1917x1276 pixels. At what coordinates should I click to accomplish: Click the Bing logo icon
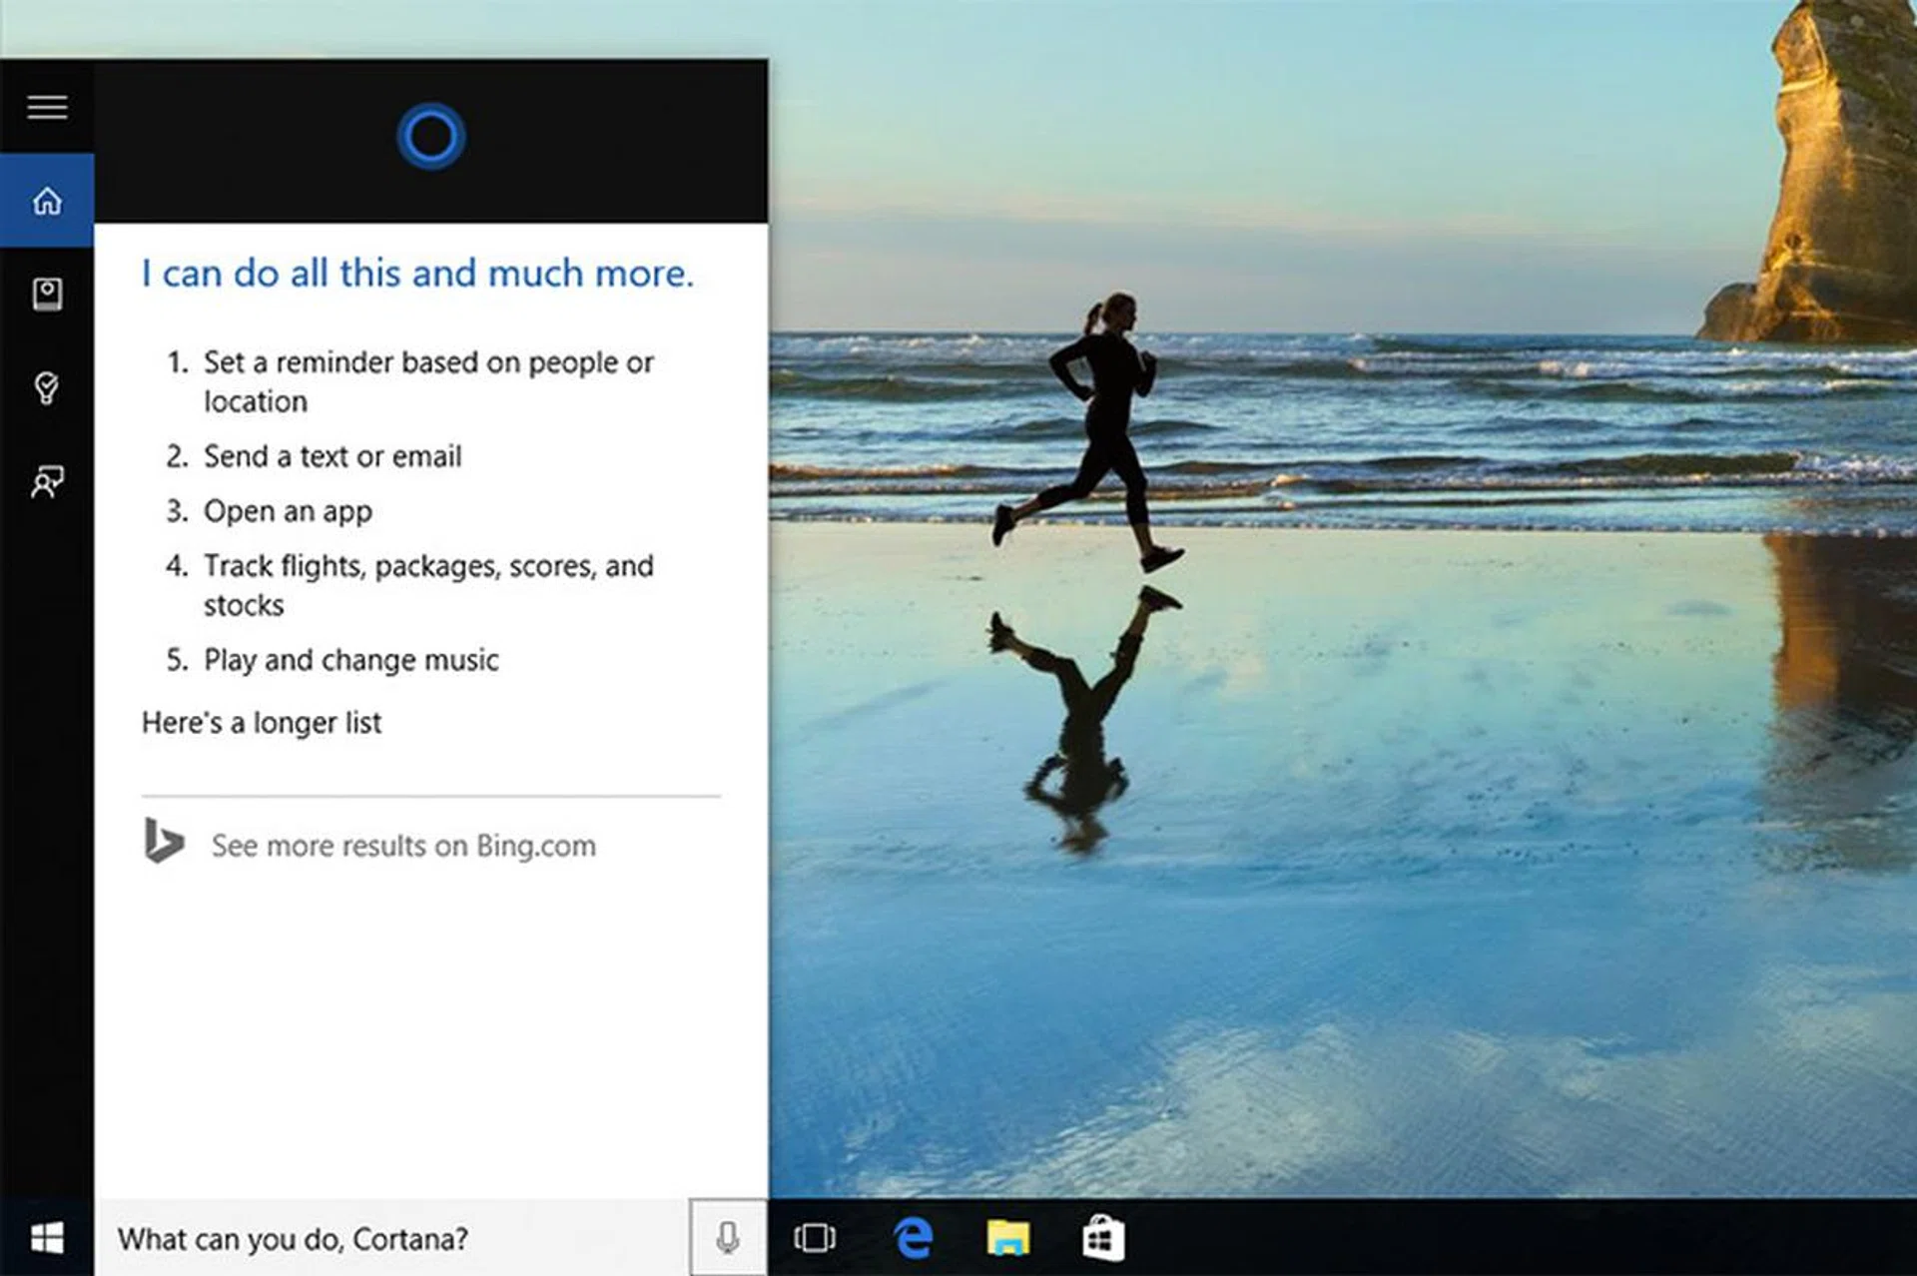(x=164, y=842)
